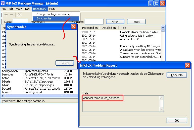Close the MiKTeX Problem Report dialog
The height and width of the screenshot is (130, 194).
coord(187,65)
